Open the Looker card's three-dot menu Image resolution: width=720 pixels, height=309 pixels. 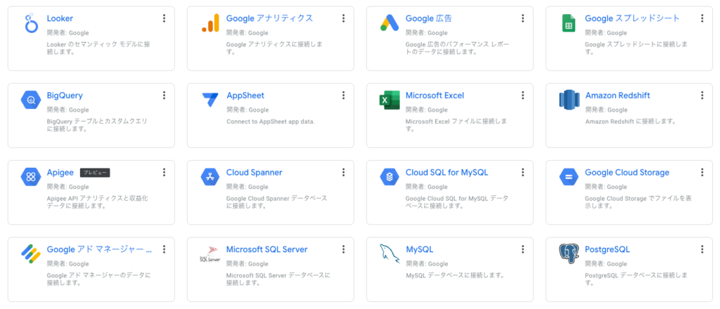(164, 19)
